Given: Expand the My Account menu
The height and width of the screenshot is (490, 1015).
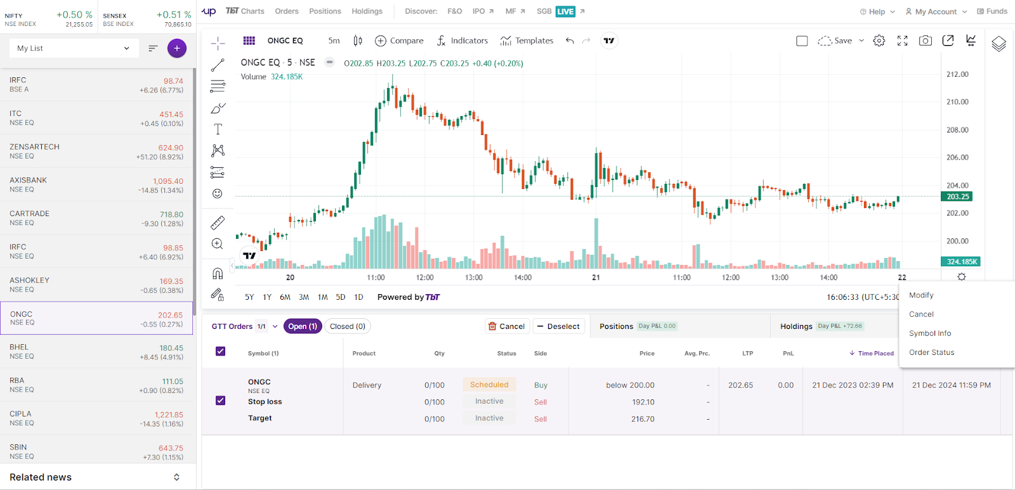Looking at the screenshot, I should [x=936, y=11].
